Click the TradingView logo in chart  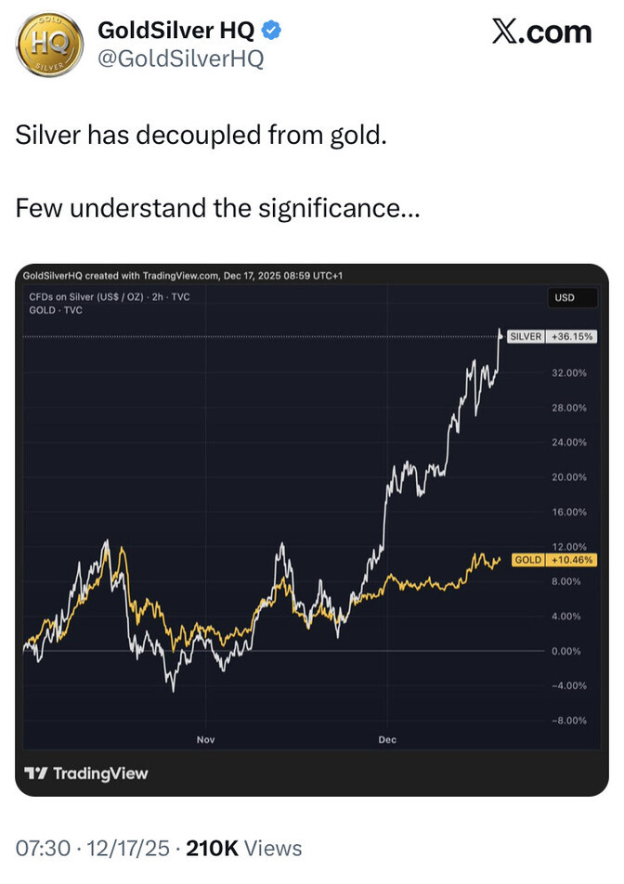[86, 773]
